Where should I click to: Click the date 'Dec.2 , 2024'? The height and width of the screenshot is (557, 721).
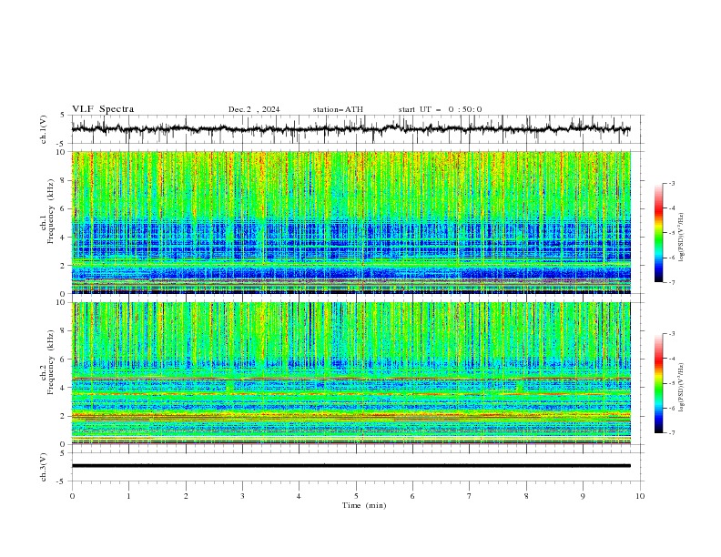point(254,109)
